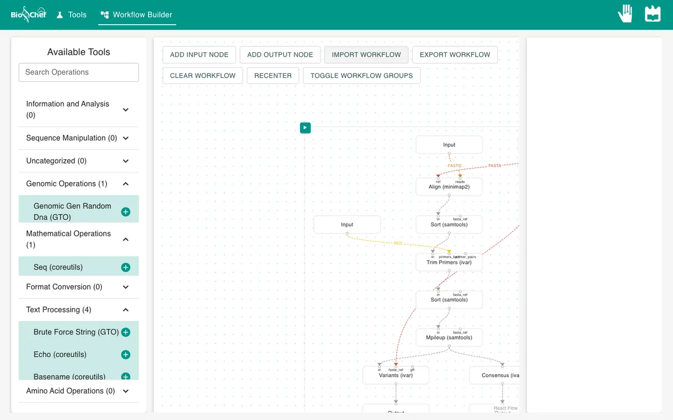This screenshot has width=673, height=420.
Task: Click ADD OUTPUT NODE button
Action: (280, 55)
